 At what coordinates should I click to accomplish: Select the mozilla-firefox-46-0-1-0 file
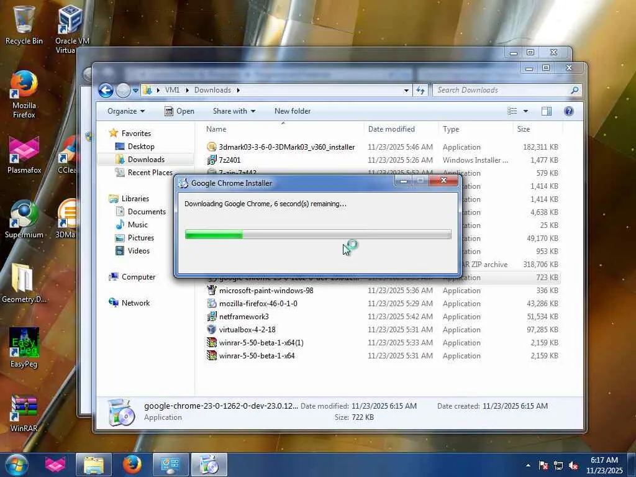click(x=382, y=303)
